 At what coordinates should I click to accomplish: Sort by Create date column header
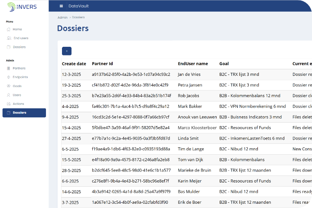coord(74,64)
